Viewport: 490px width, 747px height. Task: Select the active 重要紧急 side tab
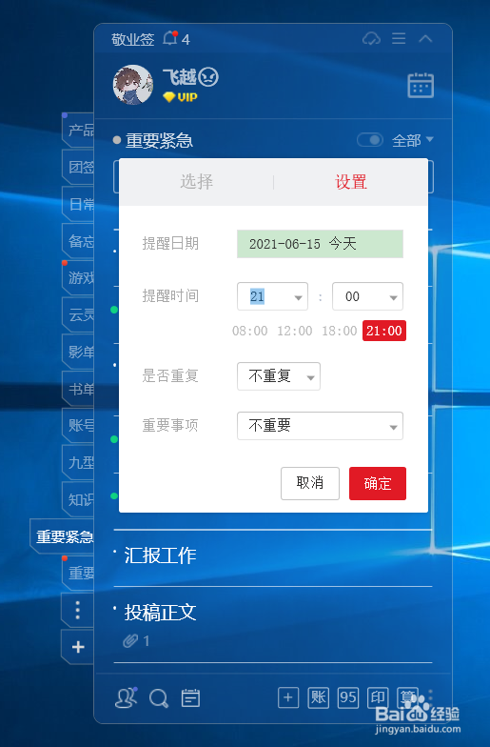(x=63, y=536)
